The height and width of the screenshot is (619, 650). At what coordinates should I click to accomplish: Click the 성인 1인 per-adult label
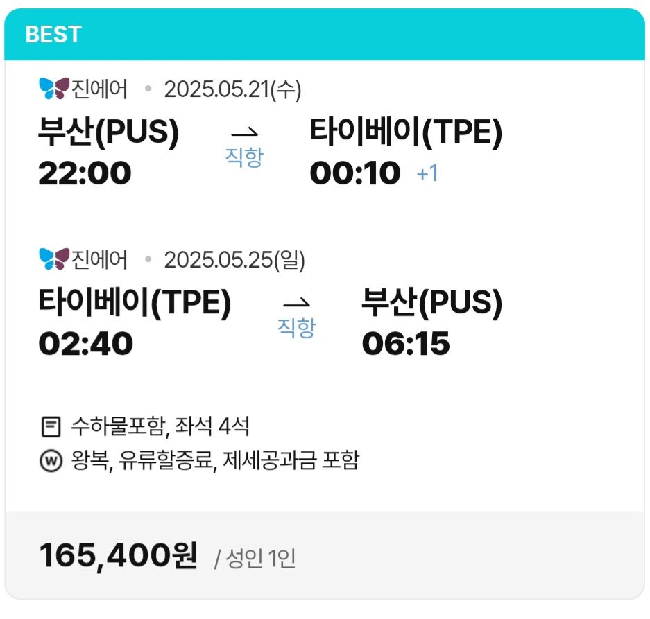255,559
